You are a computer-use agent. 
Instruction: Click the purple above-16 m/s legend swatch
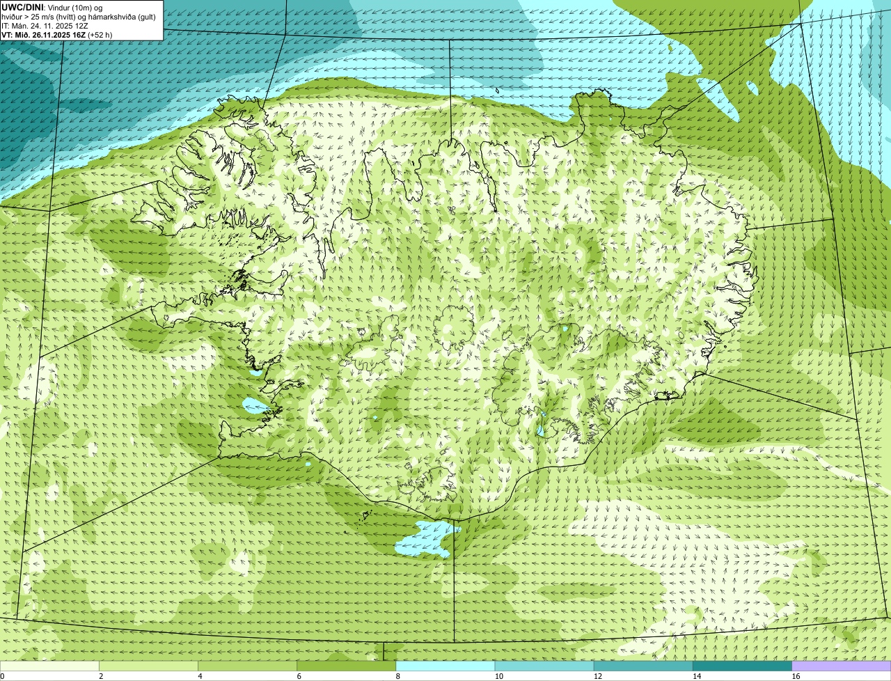pos(842,666)
